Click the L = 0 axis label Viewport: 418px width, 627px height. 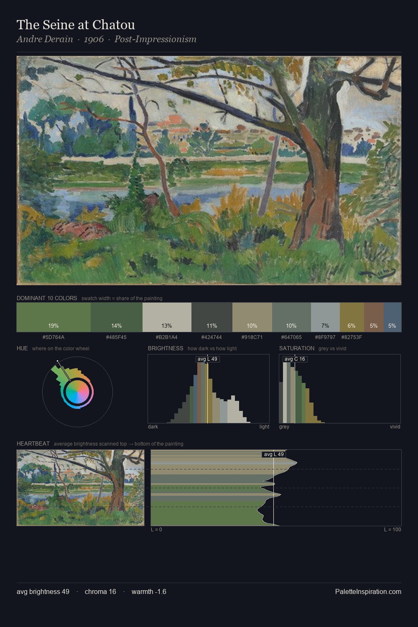point(156,530)
